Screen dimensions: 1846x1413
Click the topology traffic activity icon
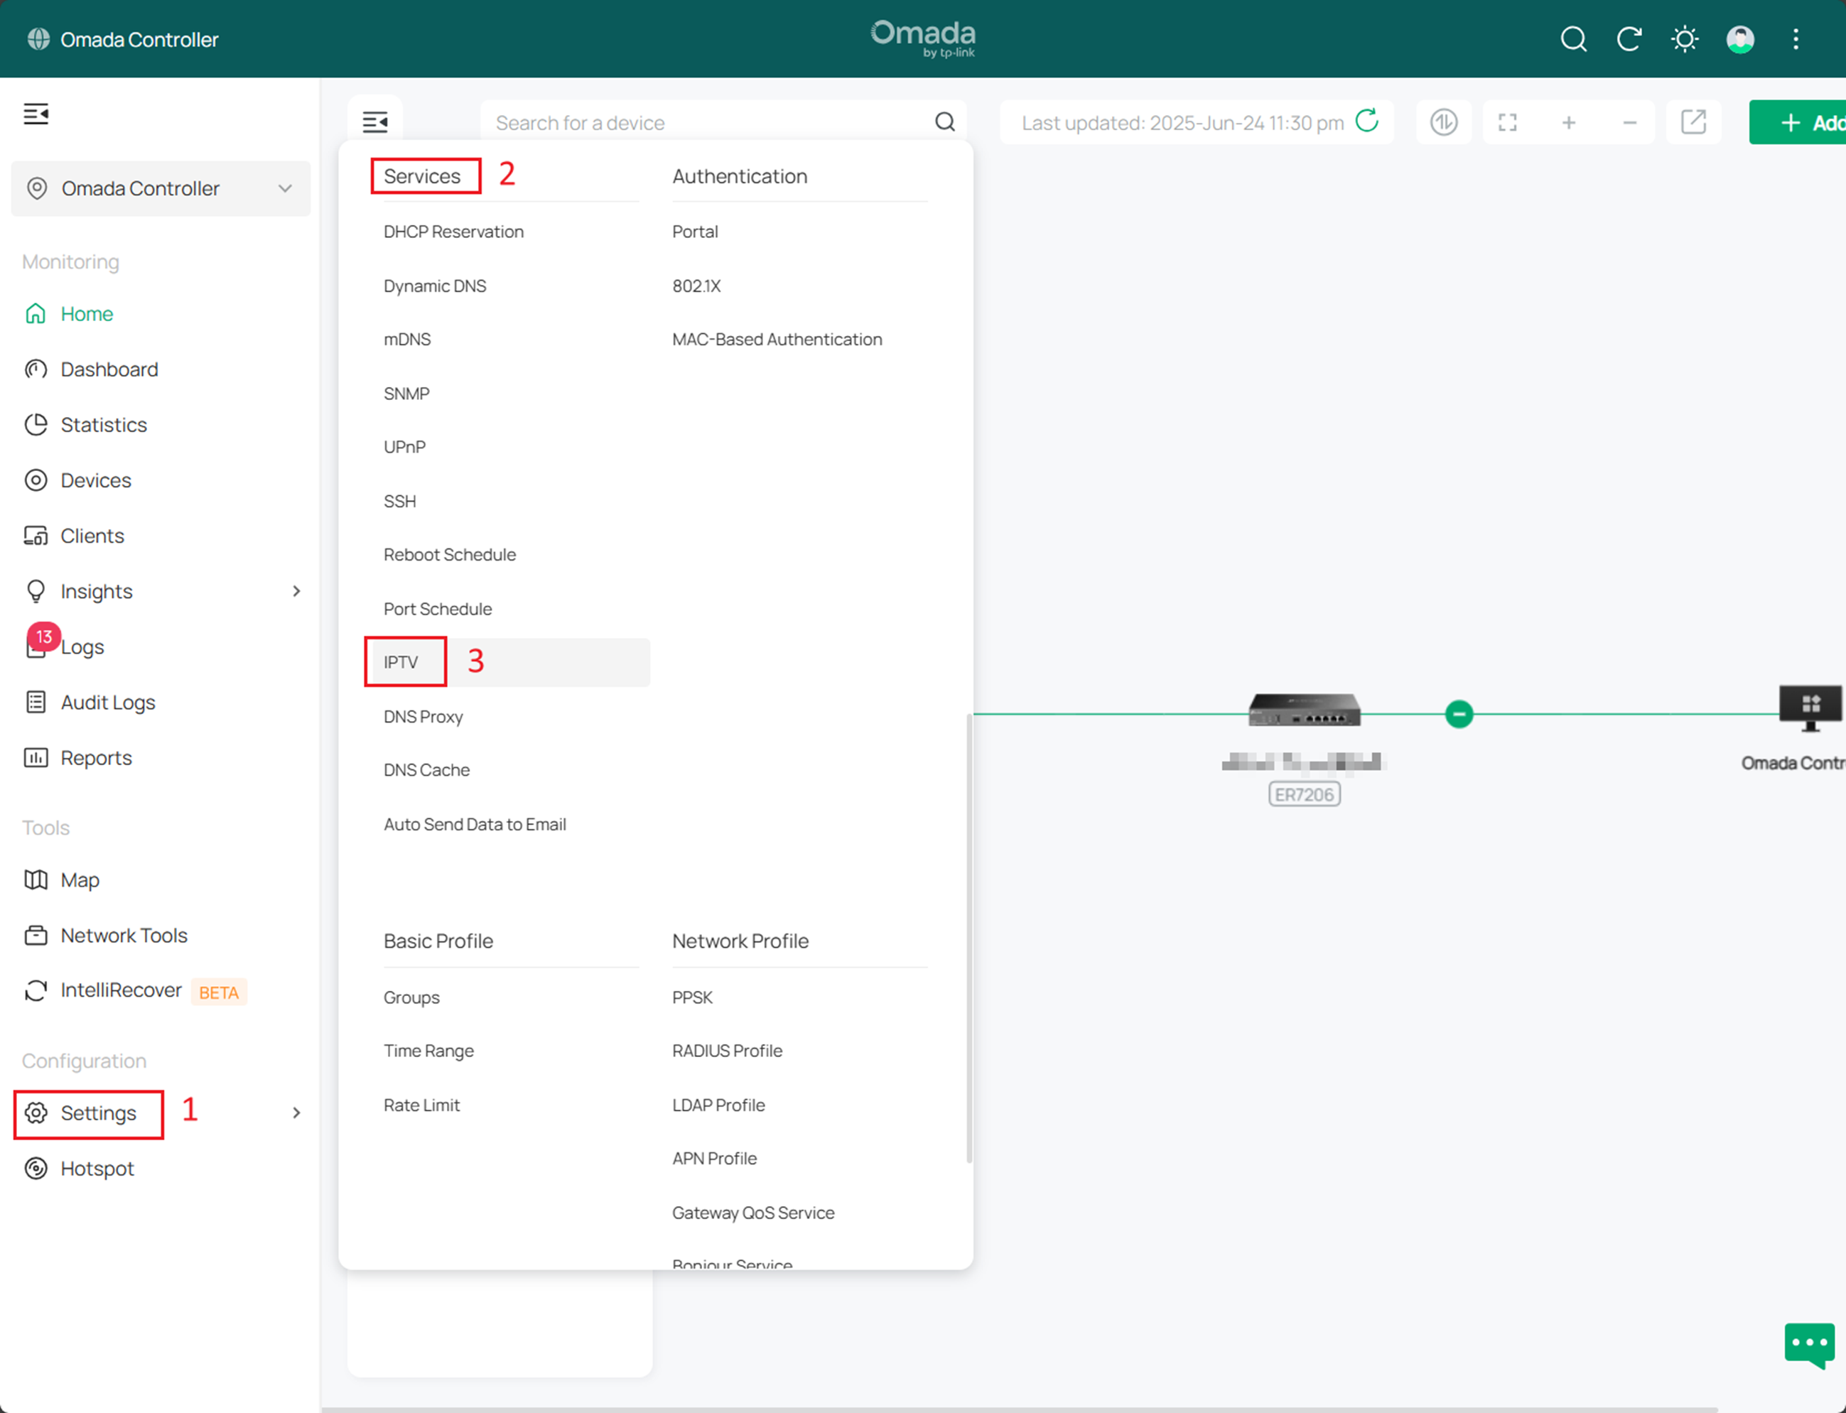[1443, 122]
